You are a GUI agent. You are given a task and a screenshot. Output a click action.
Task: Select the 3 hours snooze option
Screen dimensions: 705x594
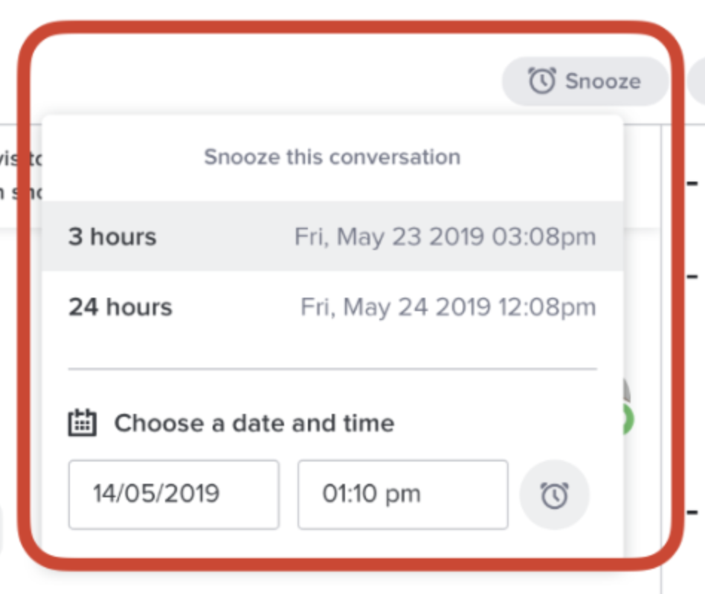(x=332, y=236)
